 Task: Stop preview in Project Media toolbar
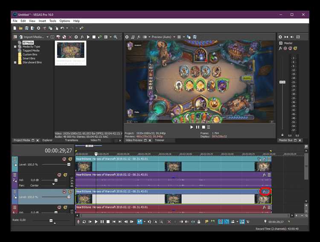(94, 37)
